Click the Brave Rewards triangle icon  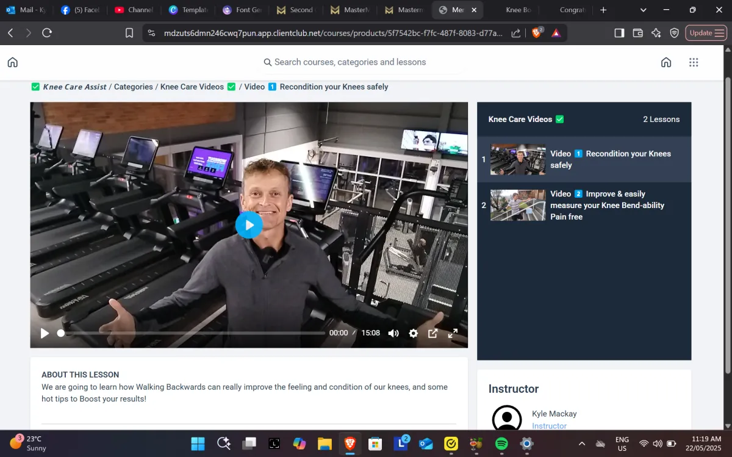[x=556, y=33]
